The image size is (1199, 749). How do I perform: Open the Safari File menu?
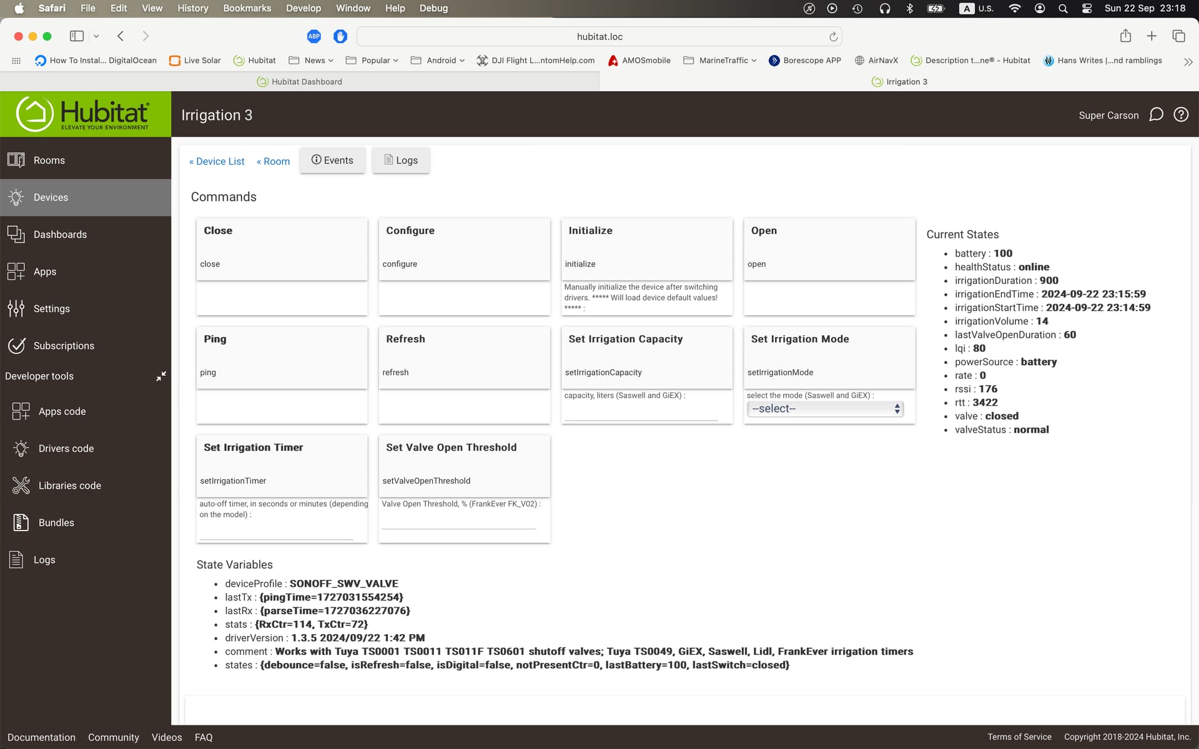tap(88, 8)
